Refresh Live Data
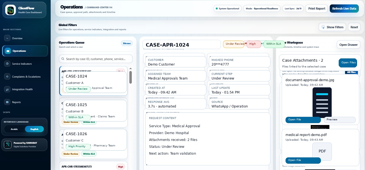The image size is (365, 170). tap(344, 8)
